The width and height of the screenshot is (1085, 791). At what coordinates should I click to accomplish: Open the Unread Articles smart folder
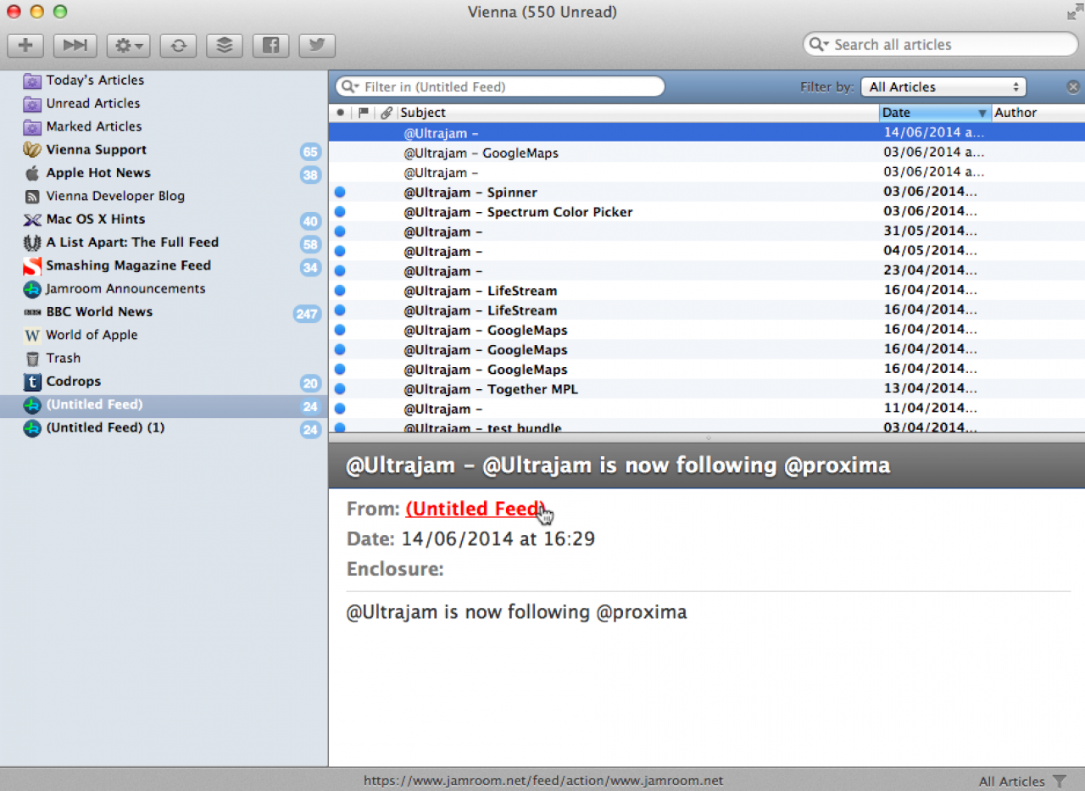coord(93,103)
